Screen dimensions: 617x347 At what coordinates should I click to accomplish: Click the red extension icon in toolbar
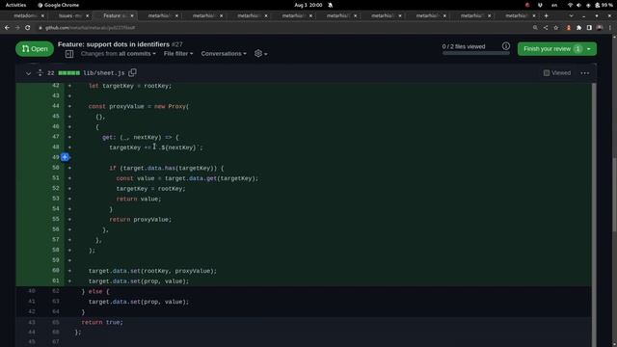568,28
